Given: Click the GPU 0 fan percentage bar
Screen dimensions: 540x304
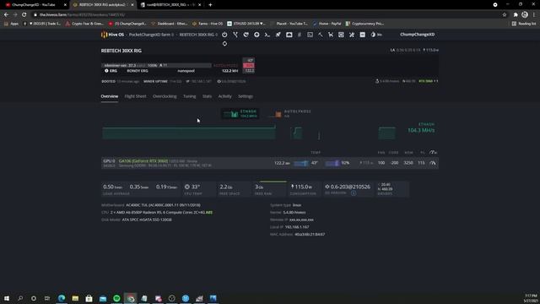Looking at the screenshot, I should (x=332, y=163).
